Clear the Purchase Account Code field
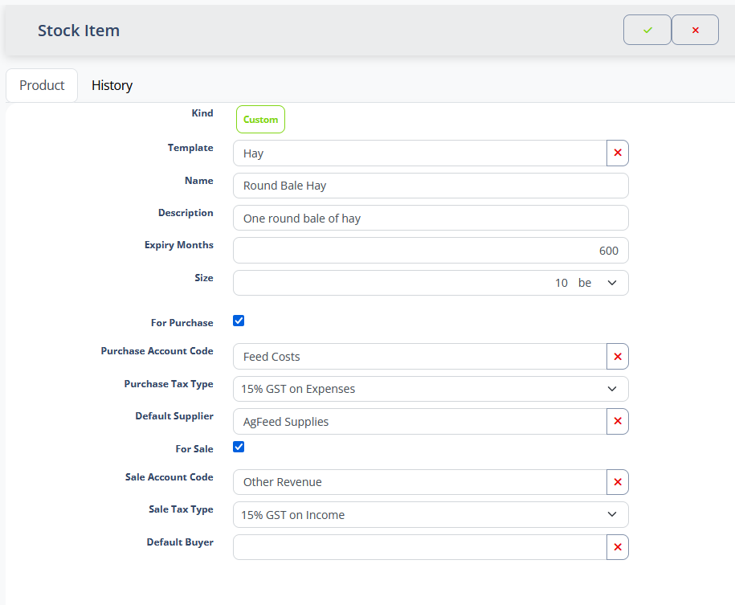 click(617, 356)
